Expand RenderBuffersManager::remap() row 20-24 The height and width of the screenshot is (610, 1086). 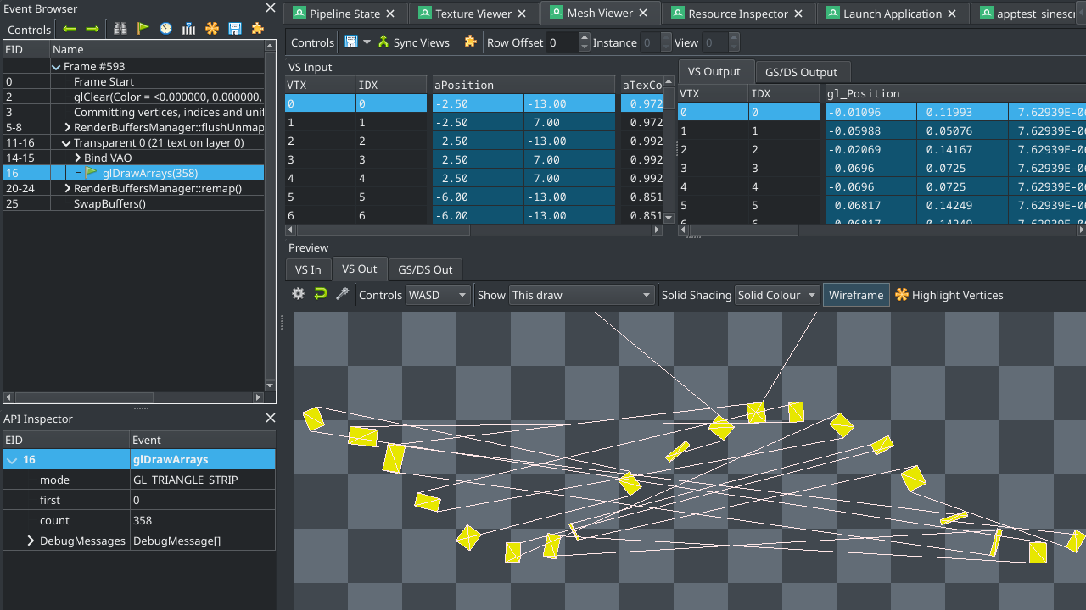(x=68, y=189)
